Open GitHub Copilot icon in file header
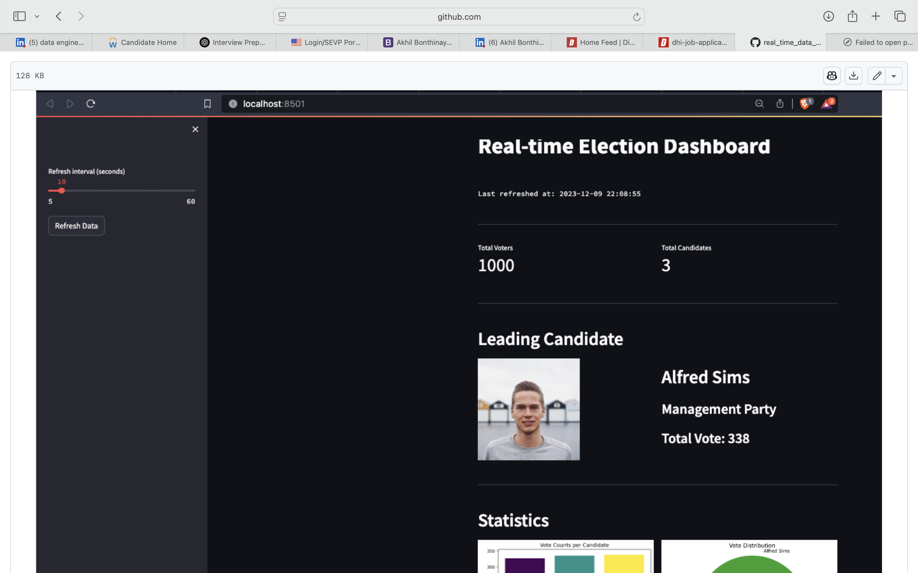The height and width of the screenshot is (573, 918). point(832,76)
